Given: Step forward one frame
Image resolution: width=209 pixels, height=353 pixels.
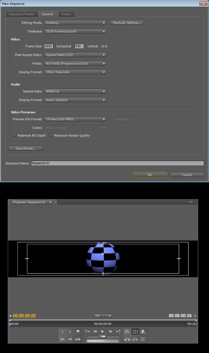Looking at the screenshot, I should 111,331.
